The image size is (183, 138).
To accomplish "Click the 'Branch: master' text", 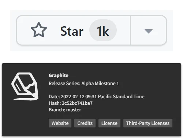I will point(65,110).
